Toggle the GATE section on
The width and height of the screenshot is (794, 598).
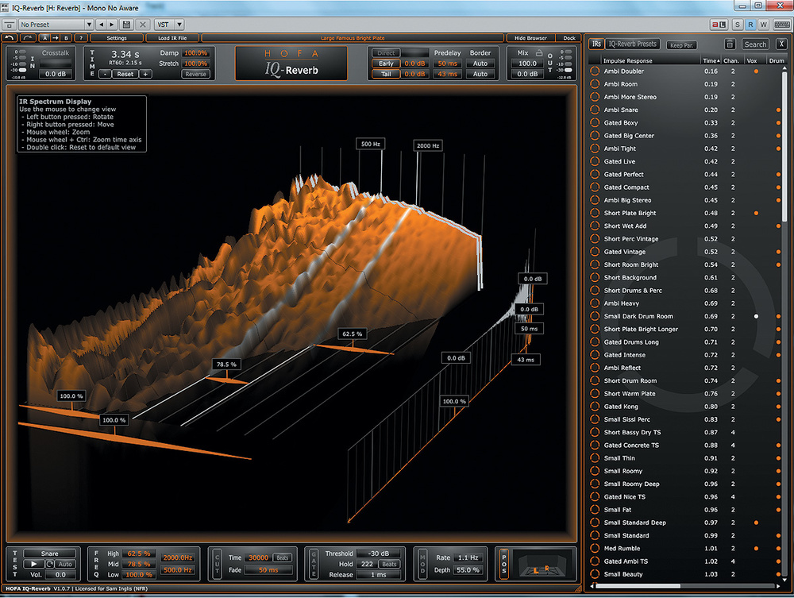coord(314,564)
